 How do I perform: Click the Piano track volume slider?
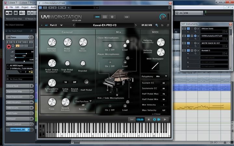[24, 53]
